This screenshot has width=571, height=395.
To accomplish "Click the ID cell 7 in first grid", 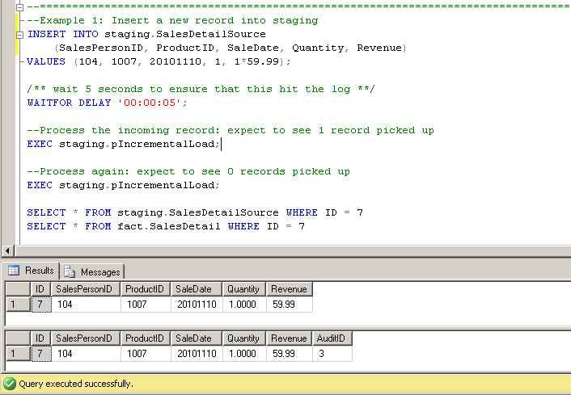I will [x=40, y=305].
